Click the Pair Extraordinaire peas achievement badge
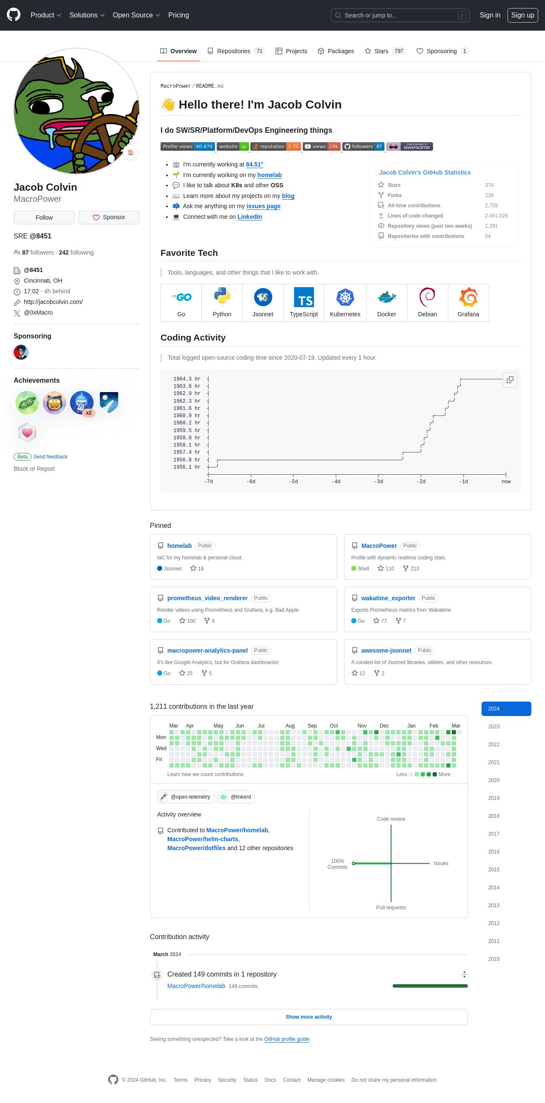The height and width of the screenshot is (1103, 545). click(x=27, y=403)
